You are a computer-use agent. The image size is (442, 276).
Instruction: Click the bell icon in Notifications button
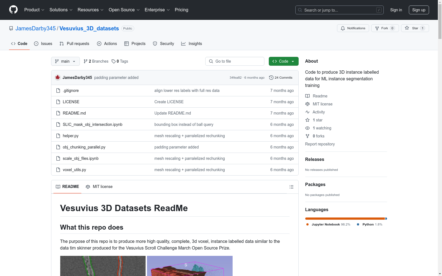click(343, 28)
